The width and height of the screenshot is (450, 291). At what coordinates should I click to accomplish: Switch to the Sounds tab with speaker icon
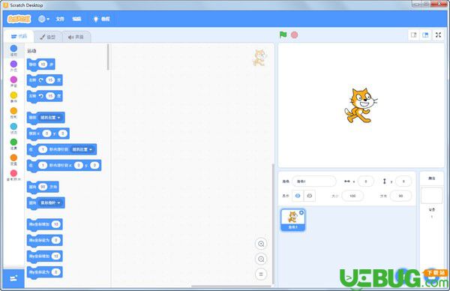click(x=76, y=37)
